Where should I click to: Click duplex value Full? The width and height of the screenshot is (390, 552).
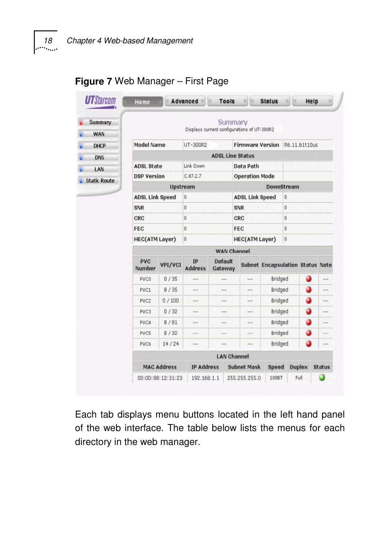coord(299,378)
